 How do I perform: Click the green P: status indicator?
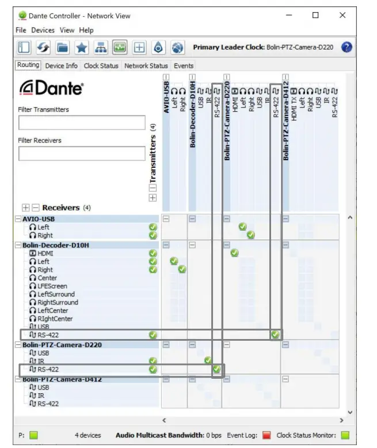[x=33, y=435]
